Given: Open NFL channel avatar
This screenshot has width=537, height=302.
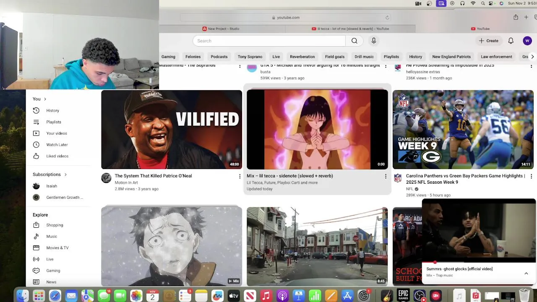Looking at the screenshot, I should (398, 178).
